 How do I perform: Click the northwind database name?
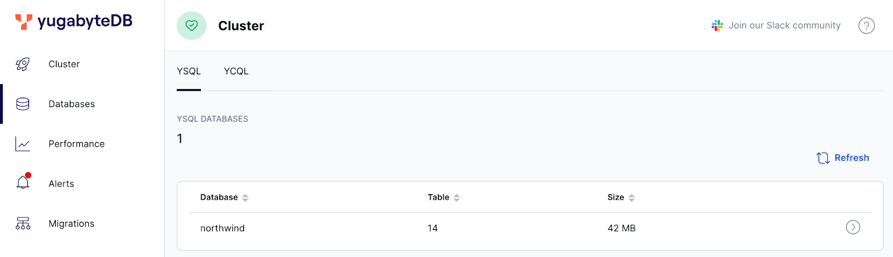coord(222,228)
